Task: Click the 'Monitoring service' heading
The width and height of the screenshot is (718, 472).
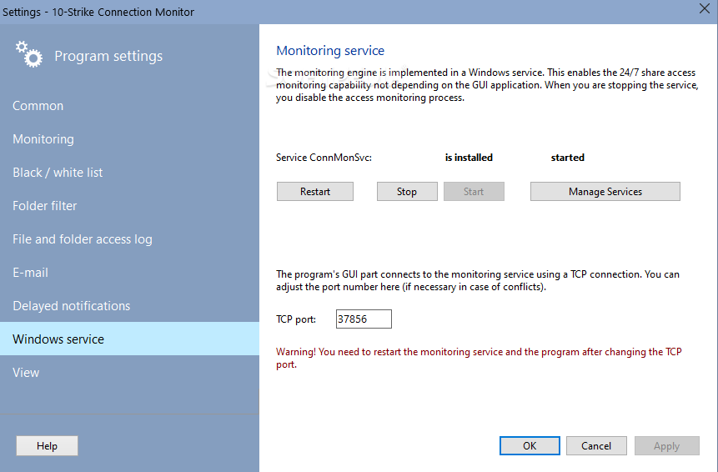Action: 330,50
